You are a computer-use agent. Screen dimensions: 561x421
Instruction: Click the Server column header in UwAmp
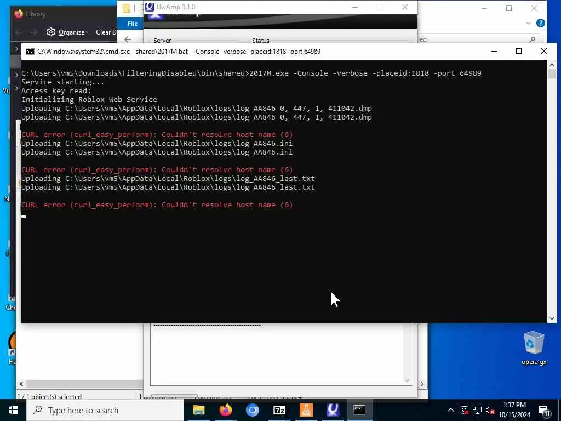(162, 41)
